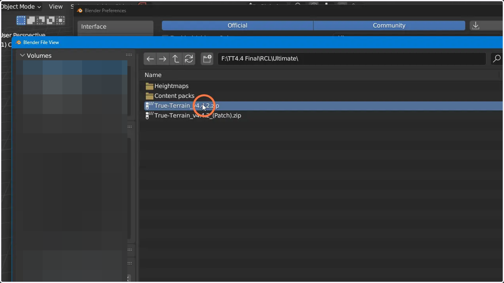Open the View menu in viewport
The image size is (504, 283).
pos(55,7)
